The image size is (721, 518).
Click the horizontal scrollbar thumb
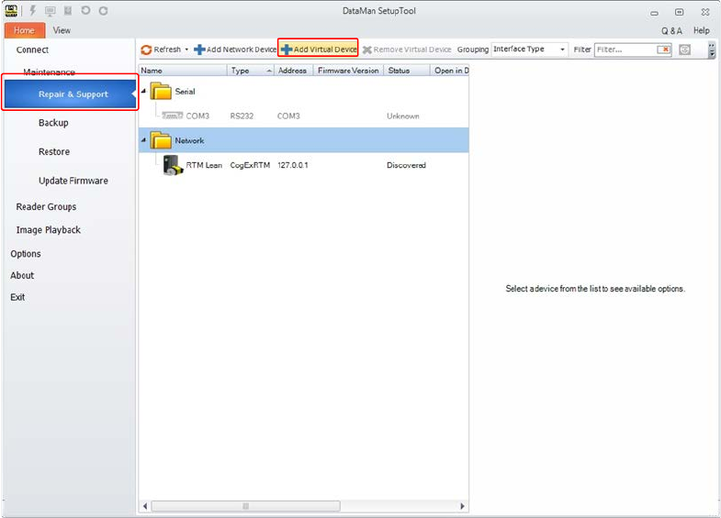[x=246, y=506]
